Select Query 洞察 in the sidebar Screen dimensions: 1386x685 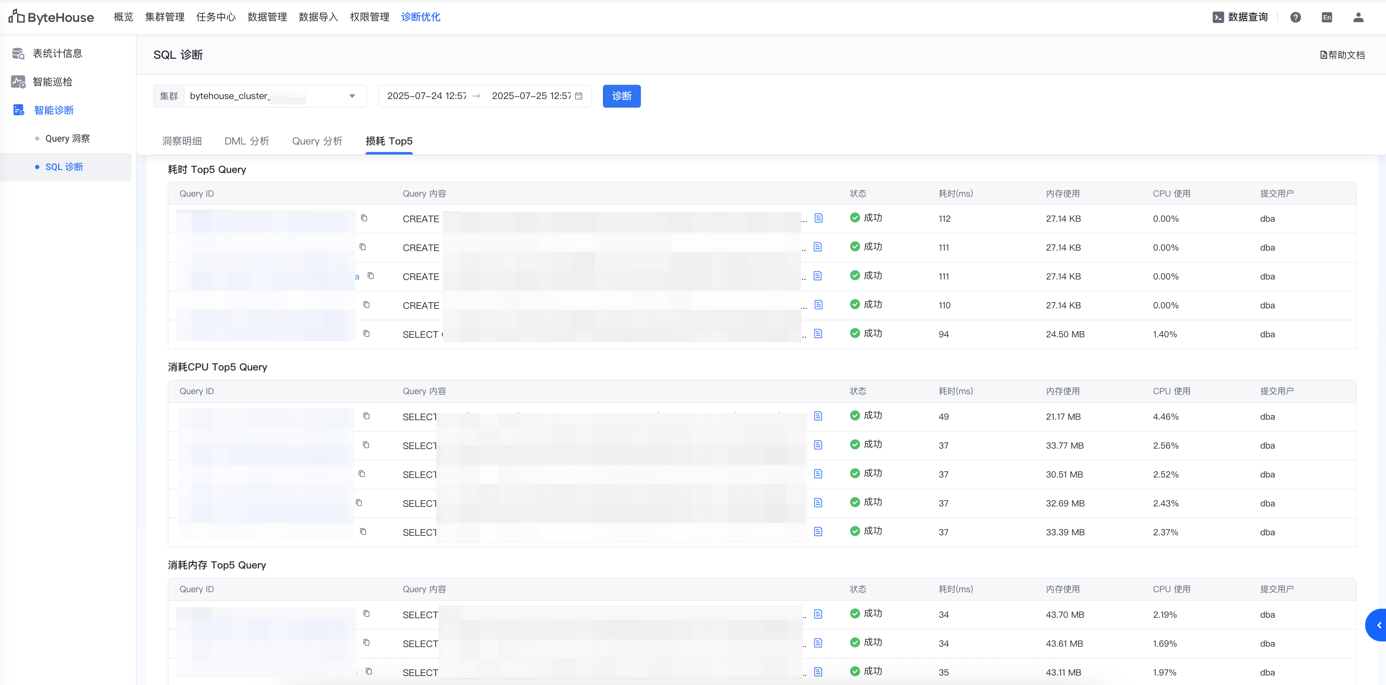67,139
